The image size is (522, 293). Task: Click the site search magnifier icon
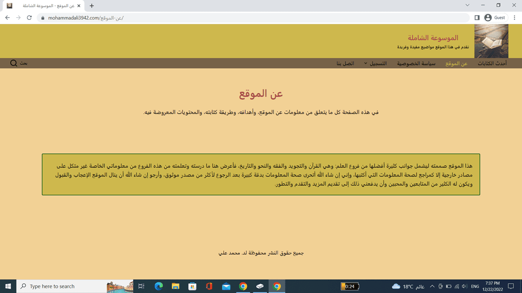tap(14, 63)
